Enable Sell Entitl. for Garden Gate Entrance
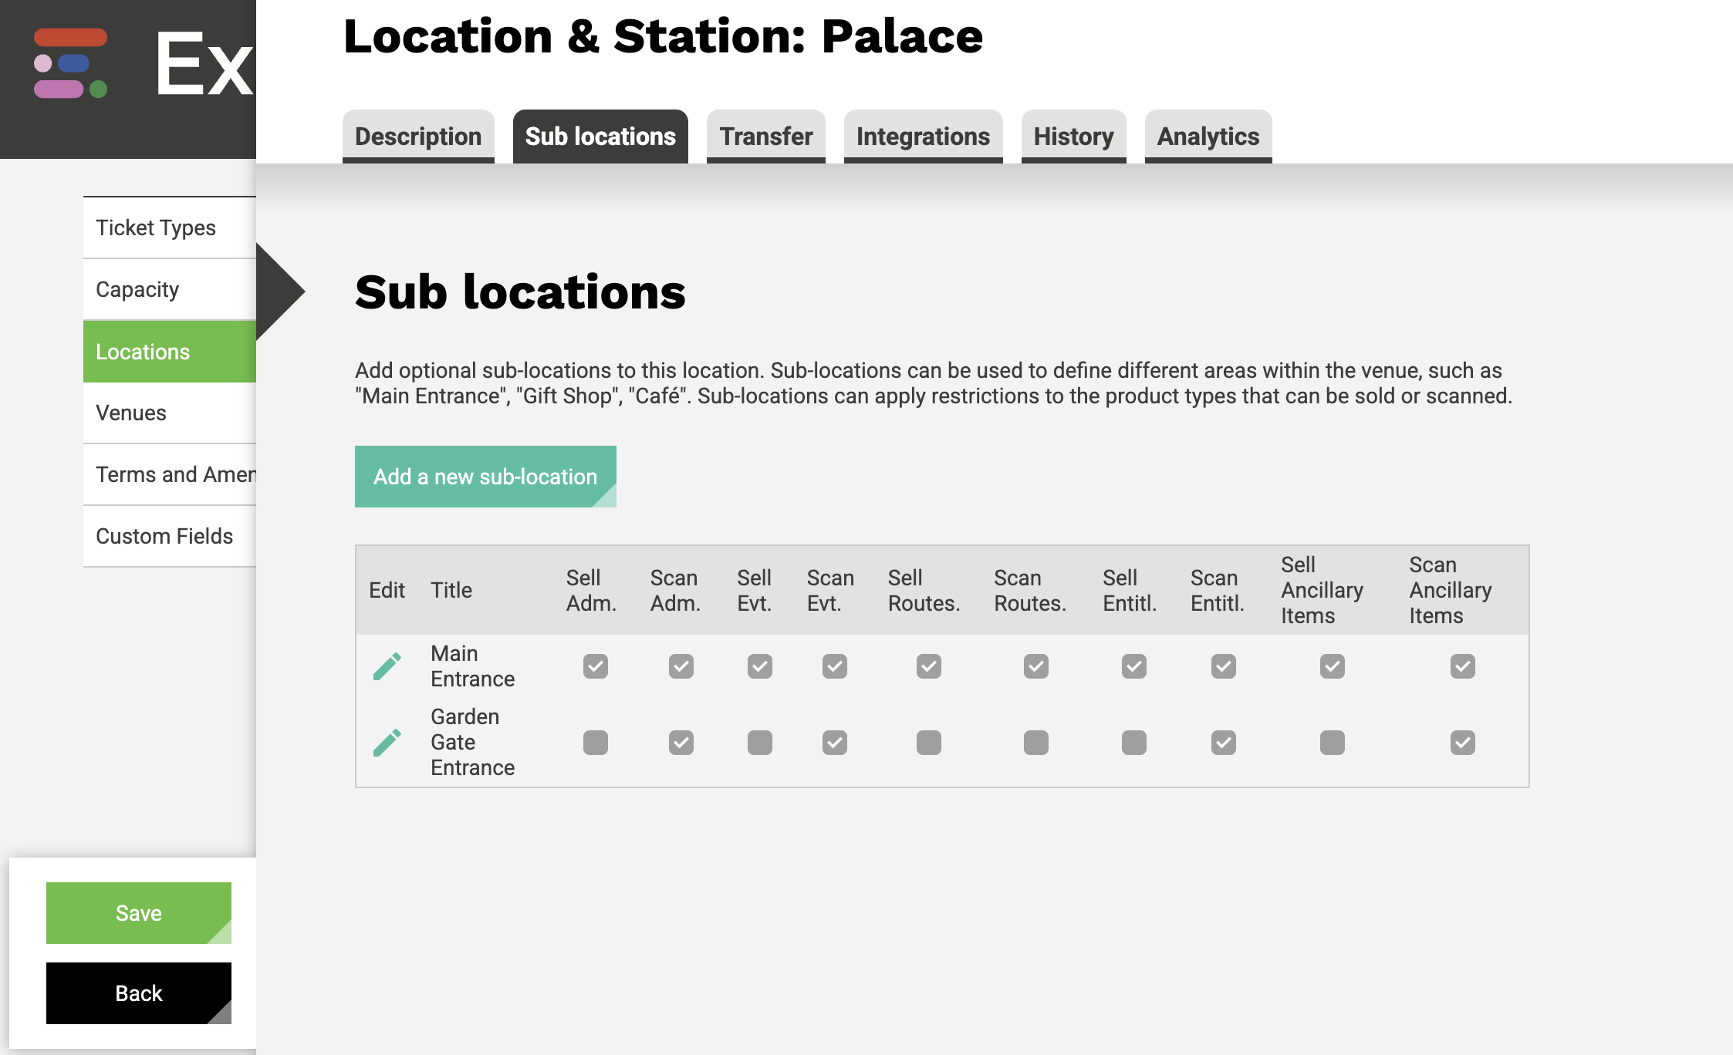Screen dimensions: 1733x1055 (x=1134, y=743)
